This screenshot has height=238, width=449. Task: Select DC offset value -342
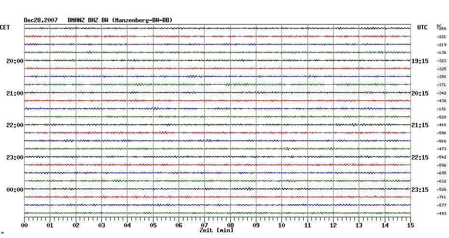point(441,93)
